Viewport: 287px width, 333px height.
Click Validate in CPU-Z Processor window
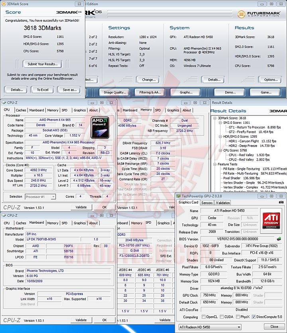(81, 207)
